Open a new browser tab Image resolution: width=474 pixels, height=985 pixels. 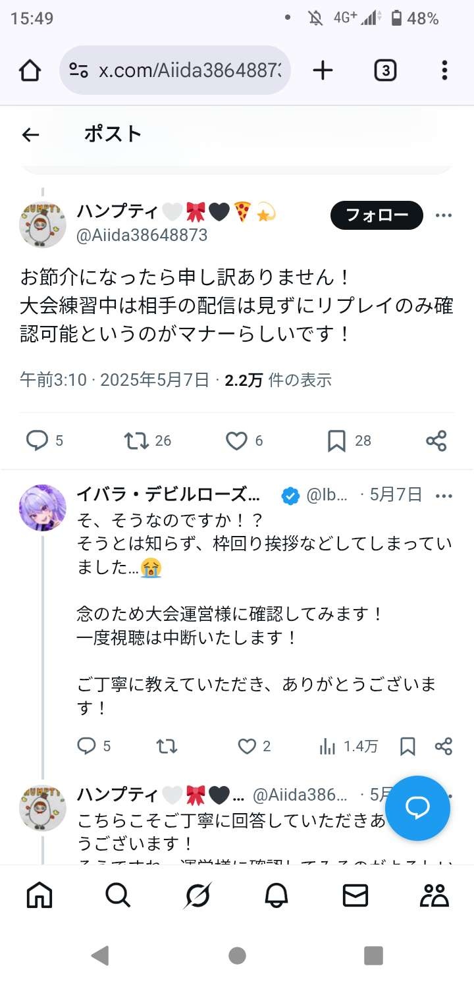pyautogui.click(x=323, y=70)
